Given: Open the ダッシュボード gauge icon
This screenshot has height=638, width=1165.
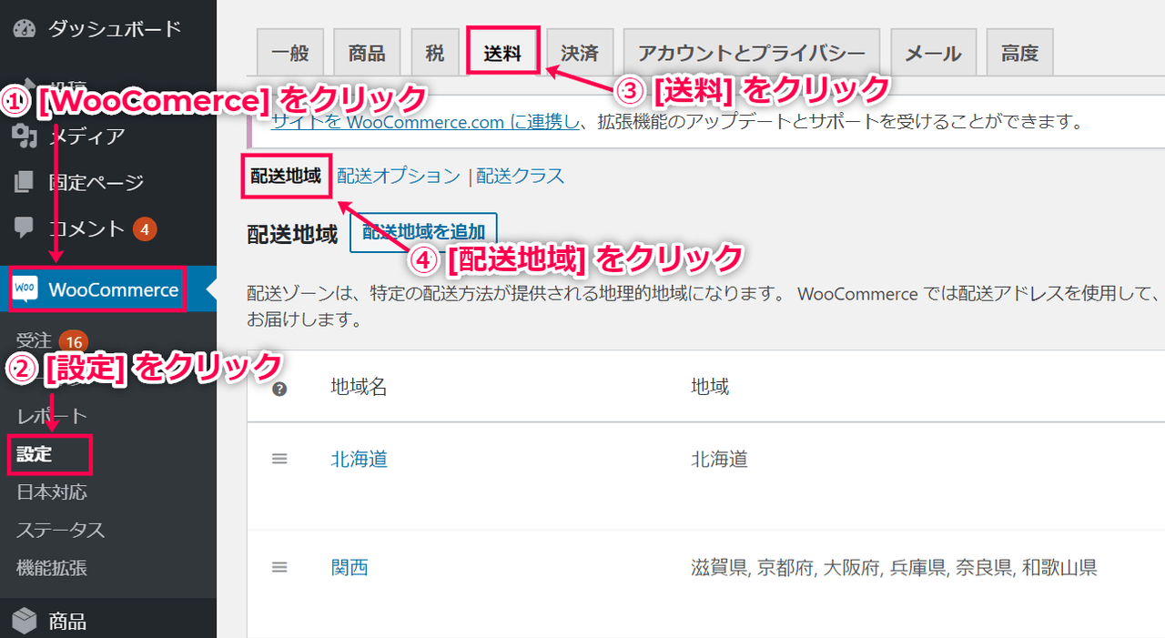Looking at the screenshot, I should pos(24,28).
